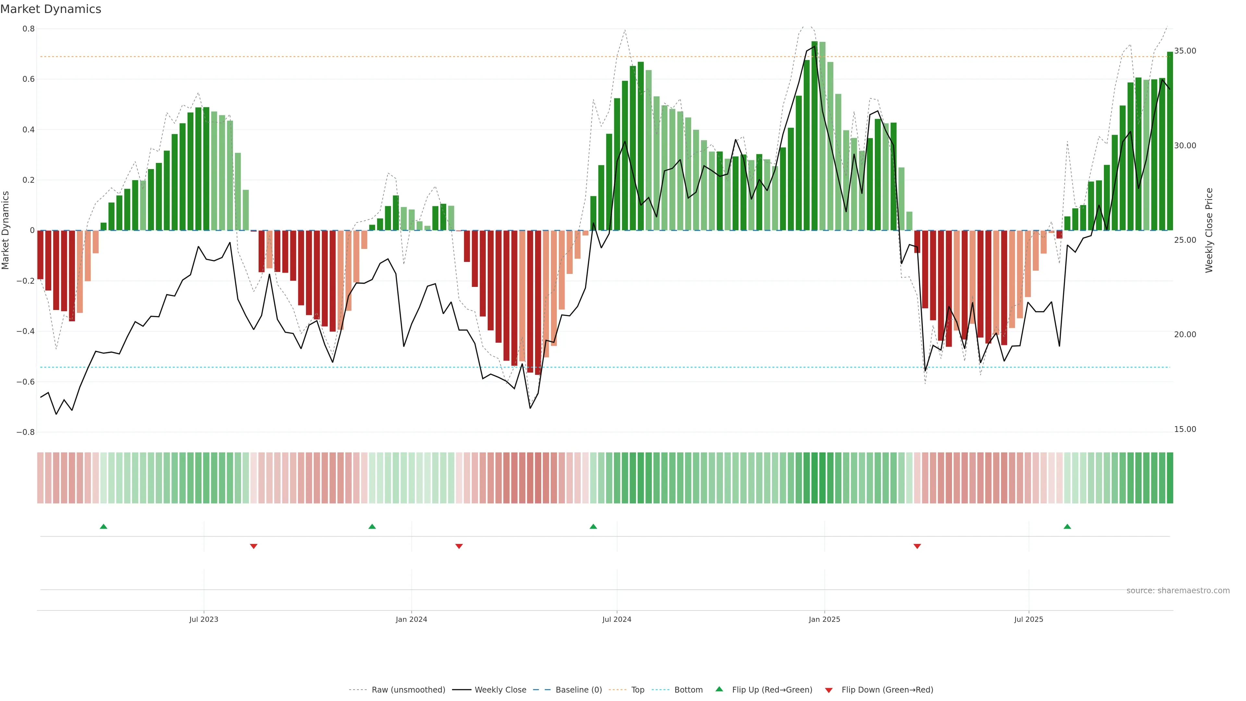Toggle the Flip Down (Green→Red) legend entry
The height and width of the screenshot is (701, 1246).
[x=887, y=690]
